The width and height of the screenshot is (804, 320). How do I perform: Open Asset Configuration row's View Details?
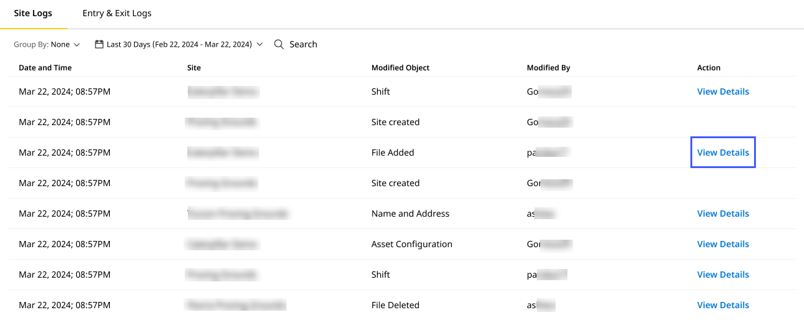click(723, 244)
